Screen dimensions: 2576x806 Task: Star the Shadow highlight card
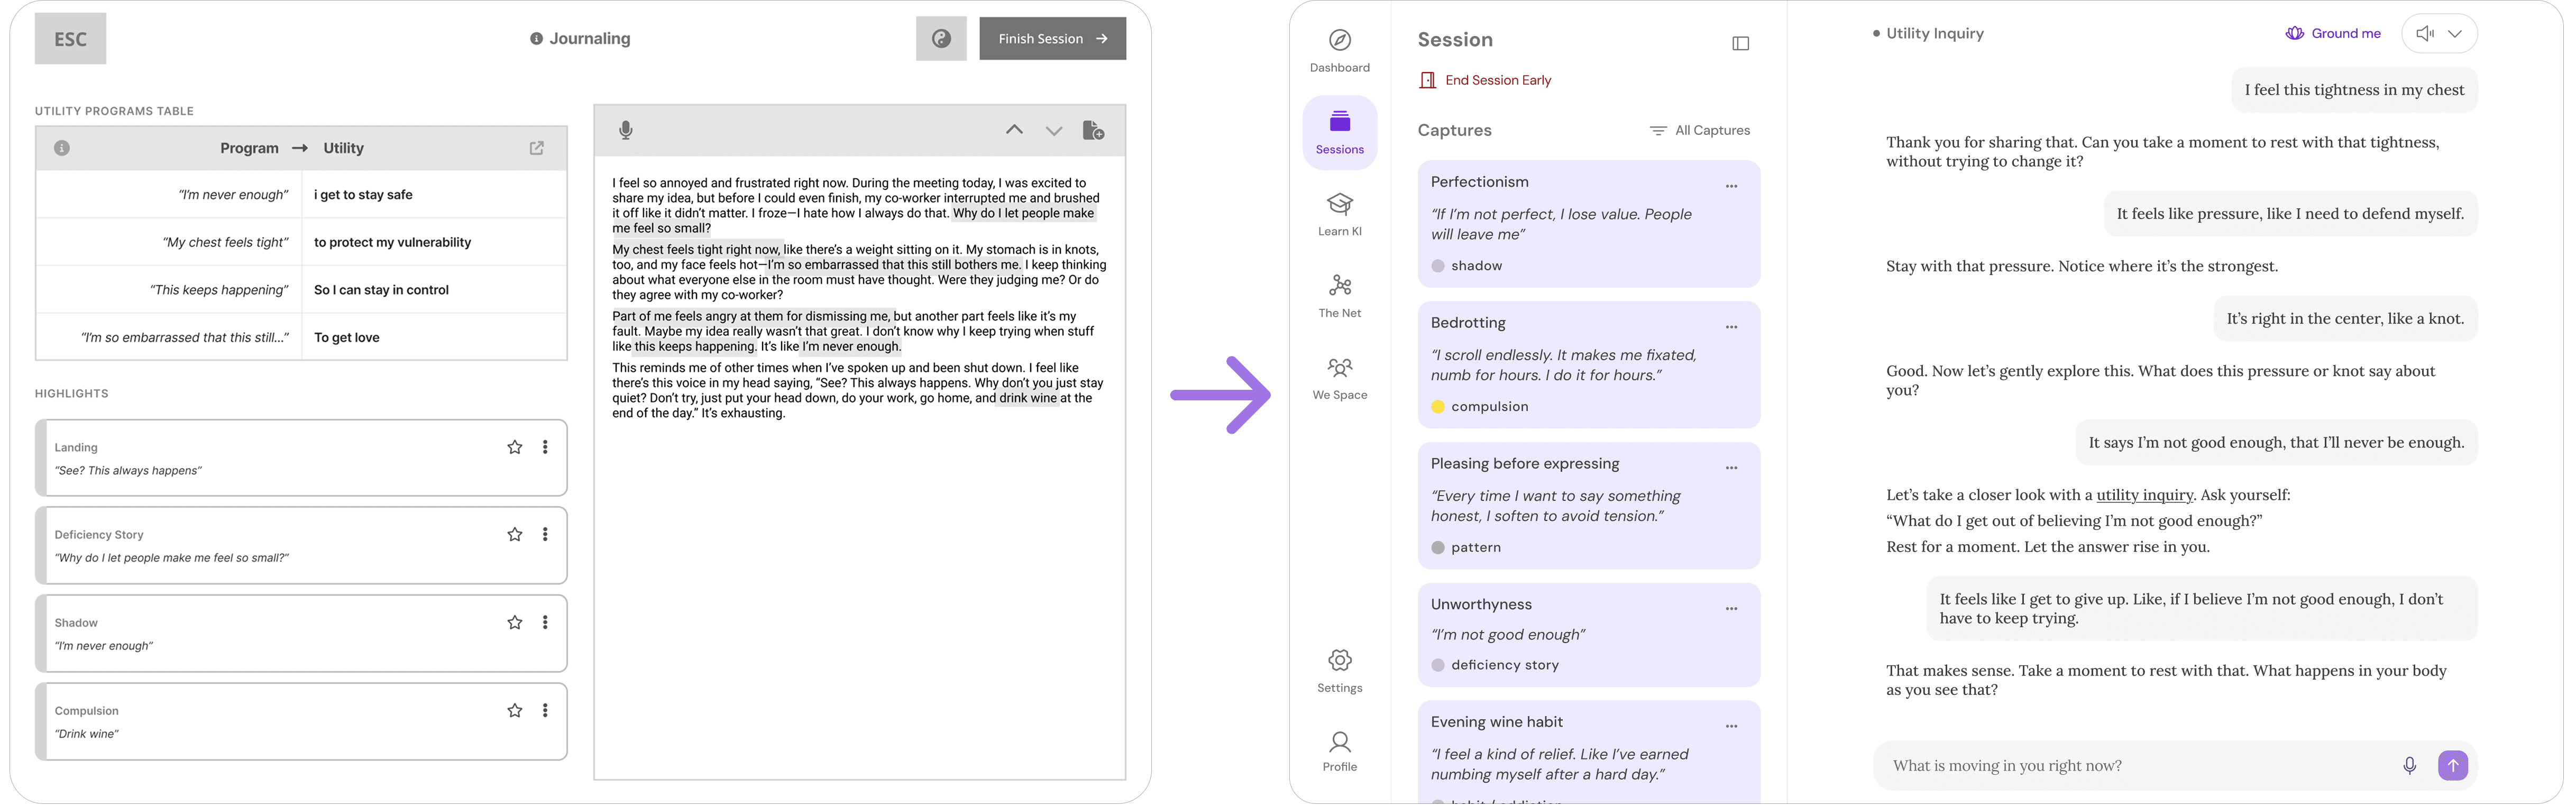point(515,623)
